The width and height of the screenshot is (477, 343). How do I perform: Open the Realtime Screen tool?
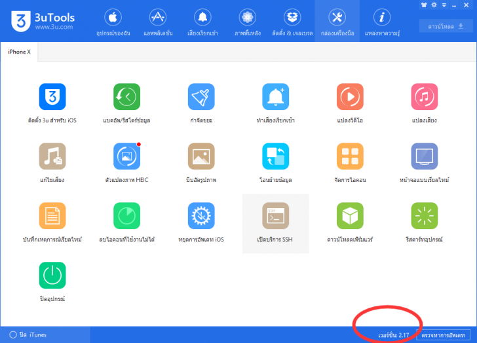pos(425,156)
